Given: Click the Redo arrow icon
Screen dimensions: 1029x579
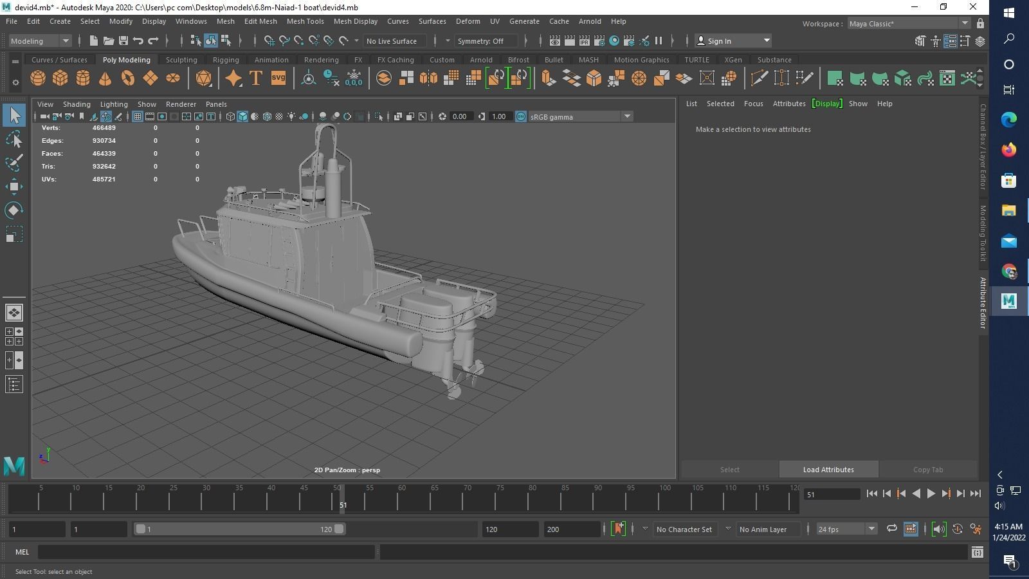Looking at the screenshot, I should pyautogui.click(x=153, y=41).
